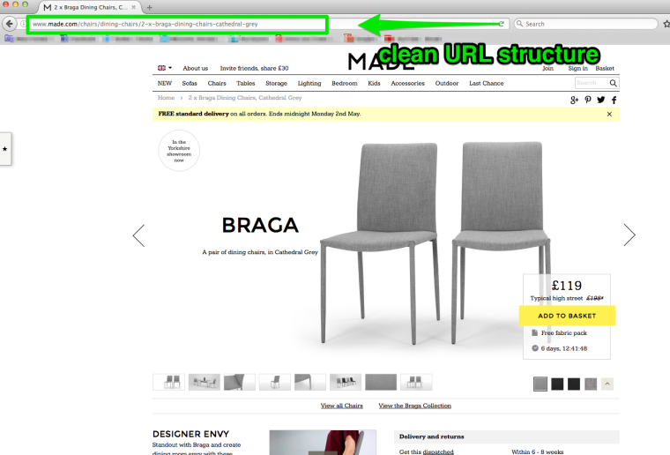This screenshot has width=670, height=455.
Task: Click the Sign in link
Action: tap(577, 69)
